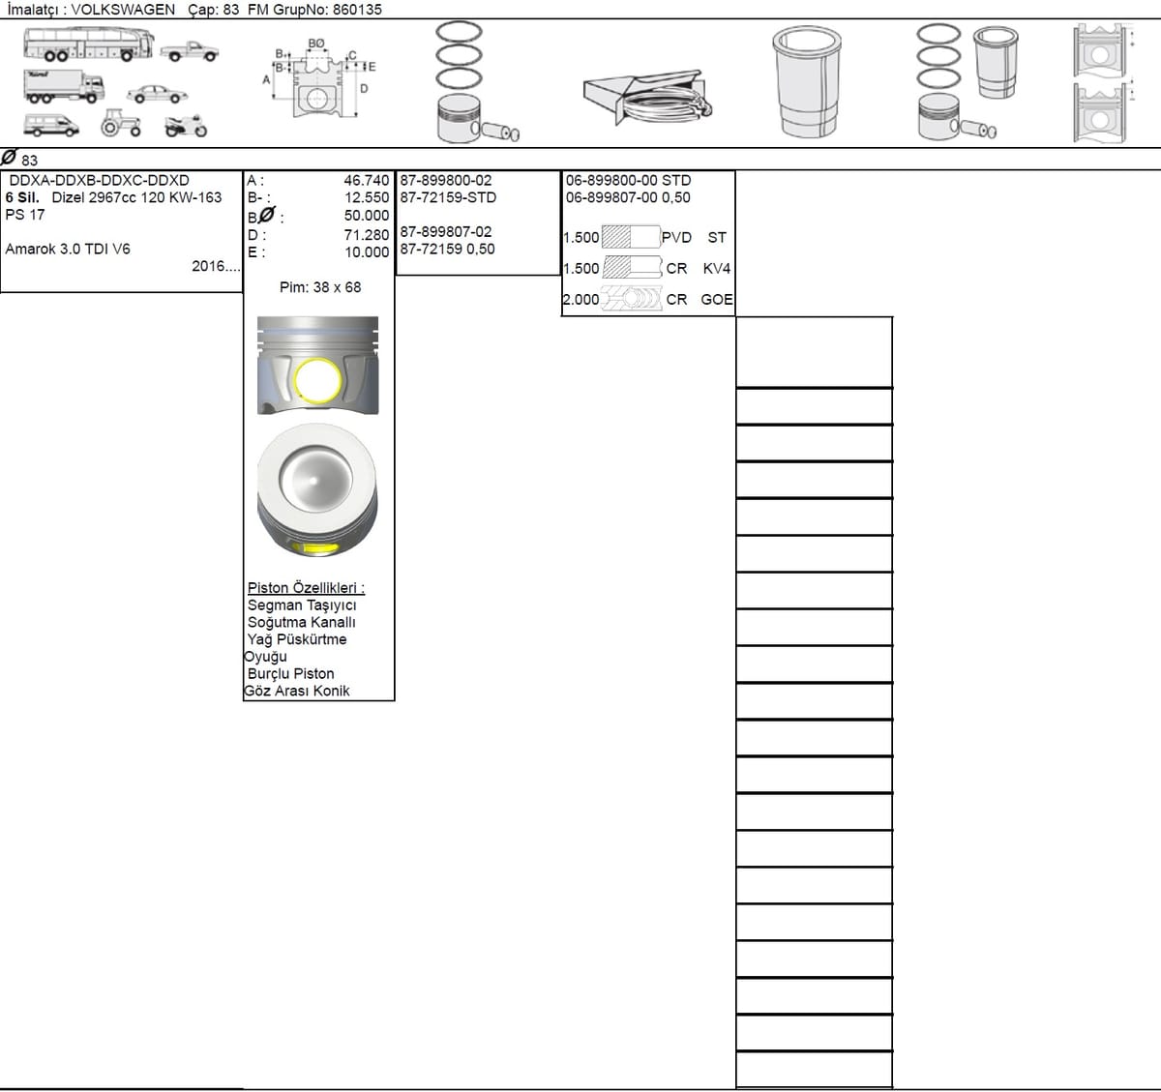Viewport: 1161px width, 1092px height.
Task: Click Çap: 83 header text
Action: 214,9
